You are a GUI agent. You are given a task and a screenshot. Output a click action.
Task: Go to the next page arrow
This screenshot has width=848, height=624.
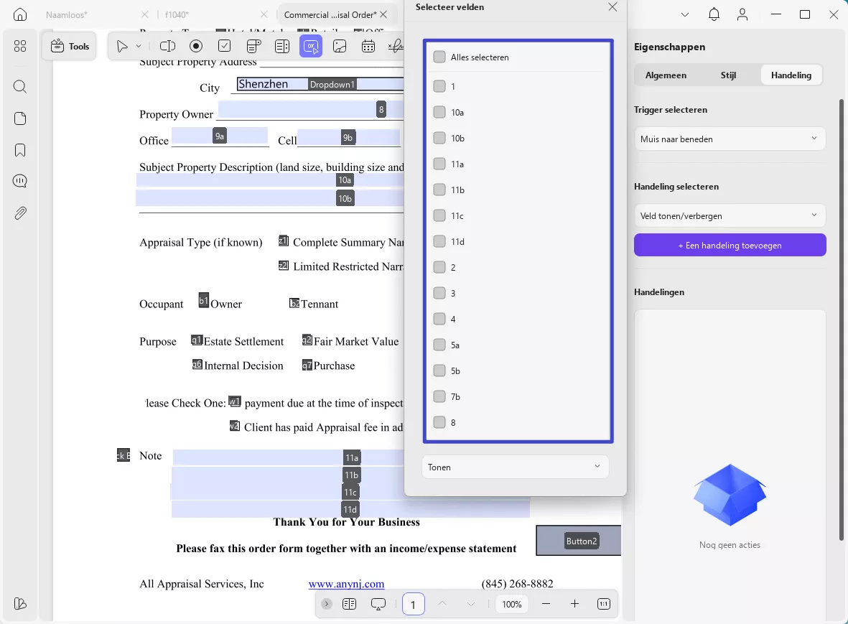[470, 604]
